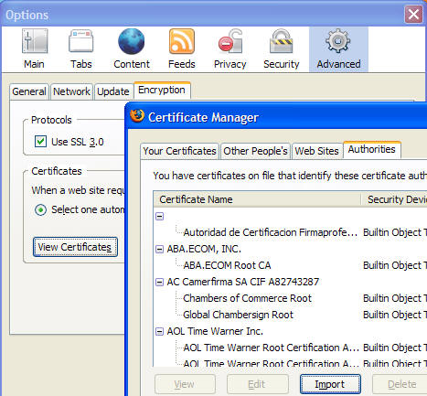This screenshot has width=427, height=396.
Task: Close the Options window
Action: click(413, 15)
